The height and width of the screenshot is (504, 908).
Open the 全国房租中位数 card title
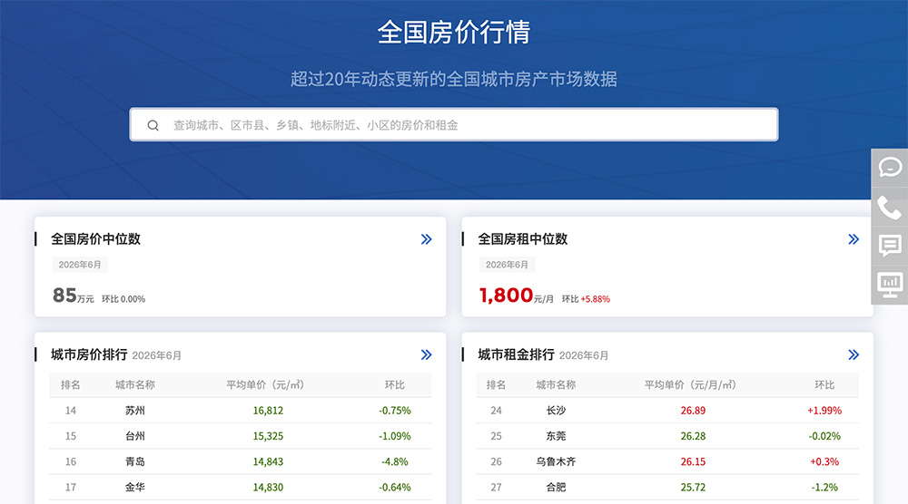522,238
